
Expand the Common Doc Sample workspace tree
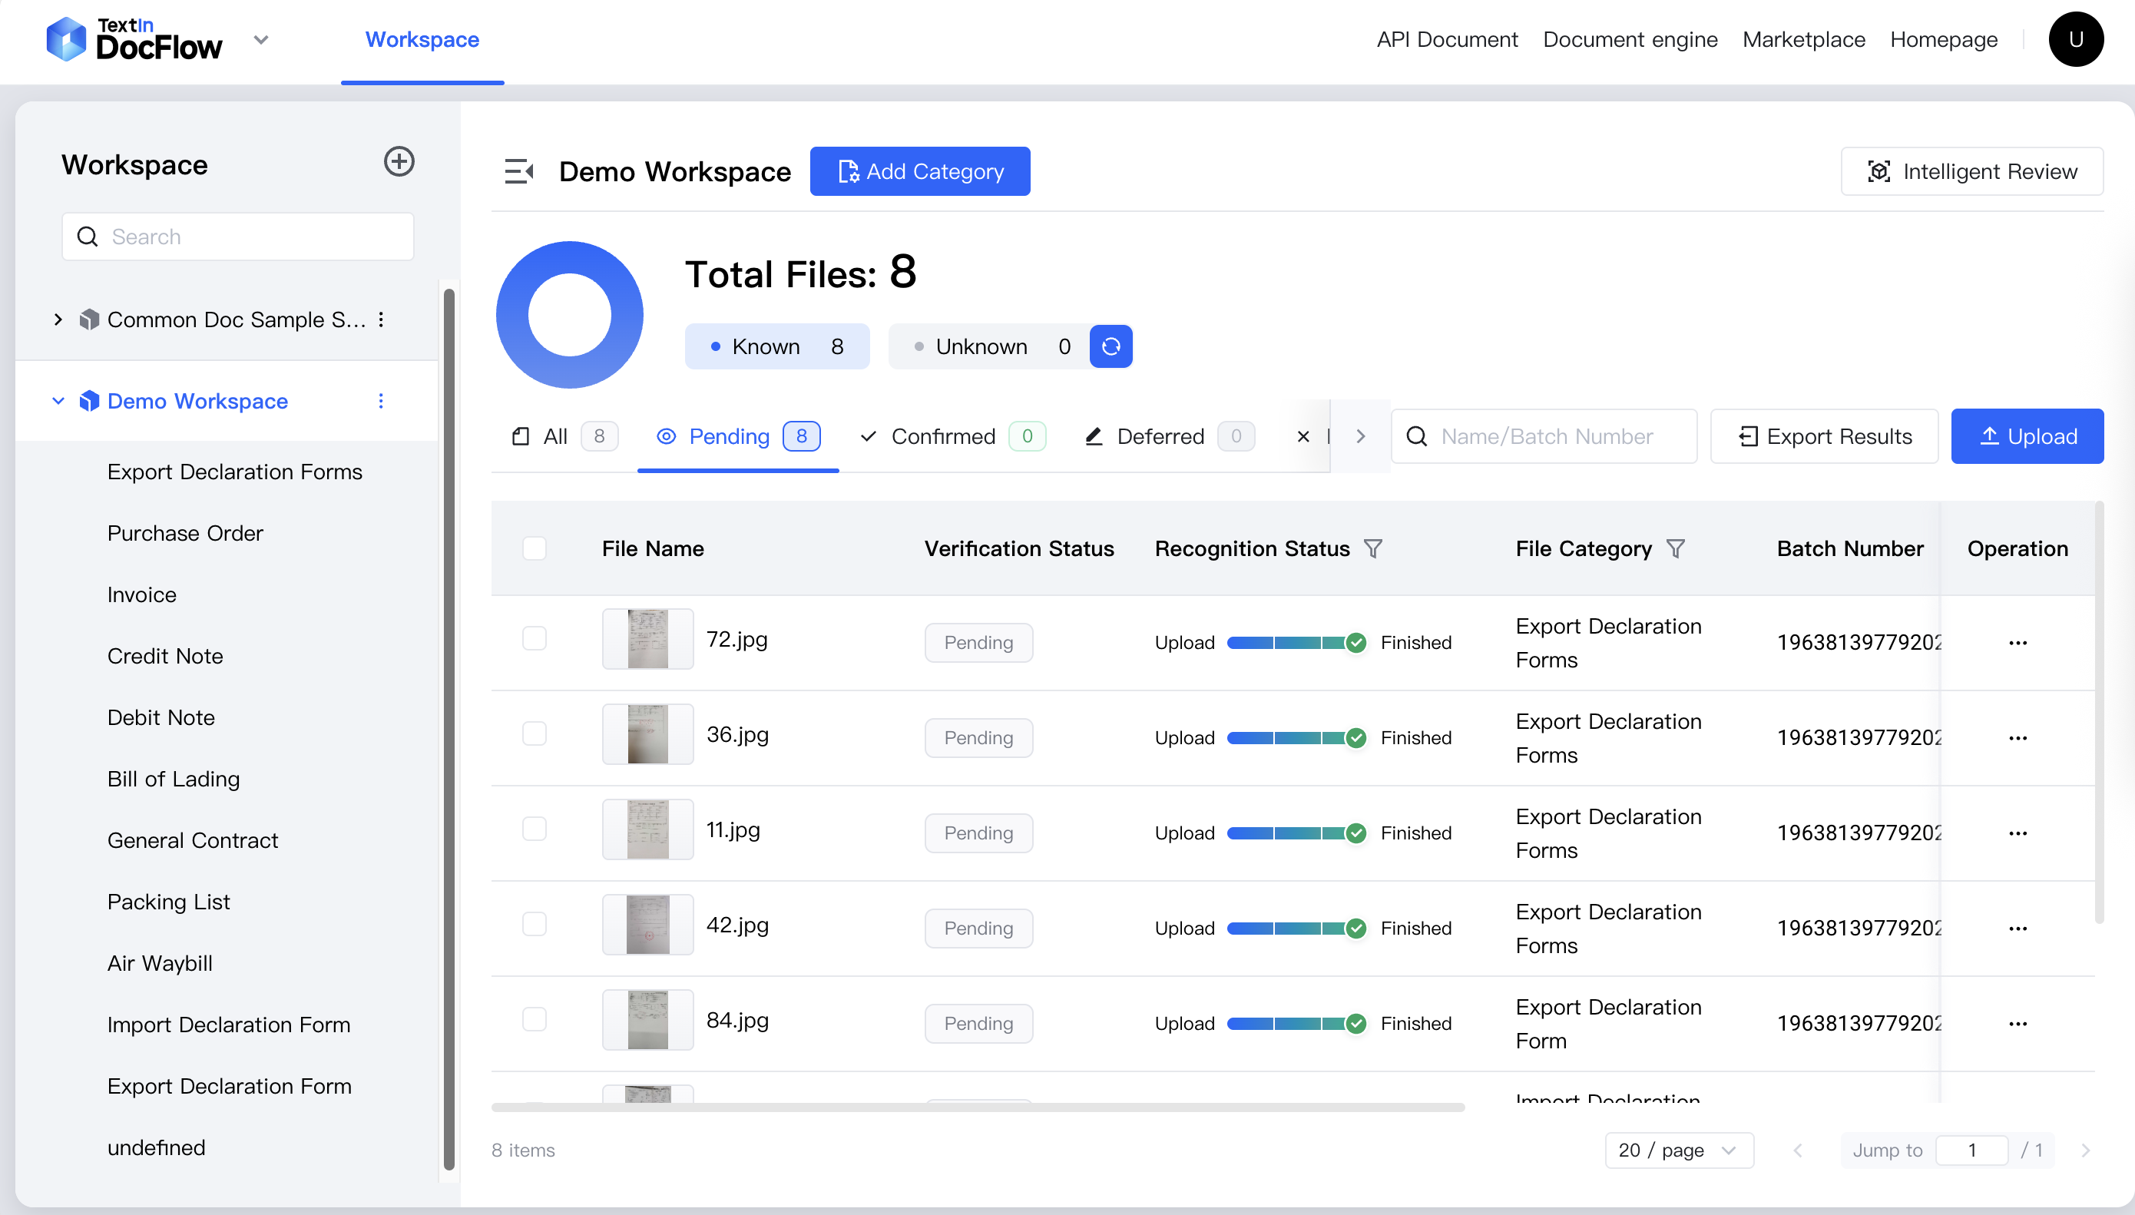pos(58,319)
